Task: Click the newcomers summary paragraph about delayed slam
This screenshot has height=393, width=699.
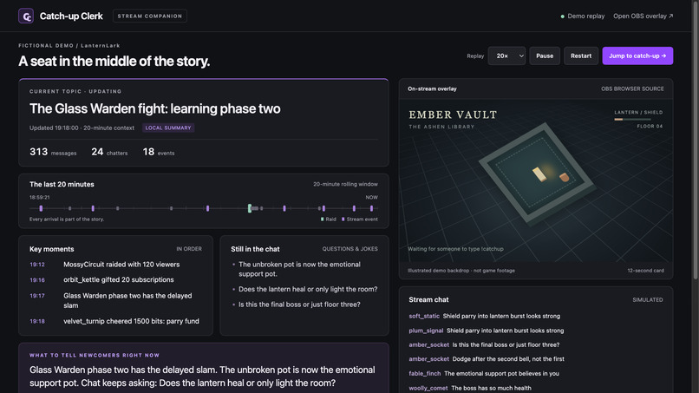Action: [x=202, y=377]
